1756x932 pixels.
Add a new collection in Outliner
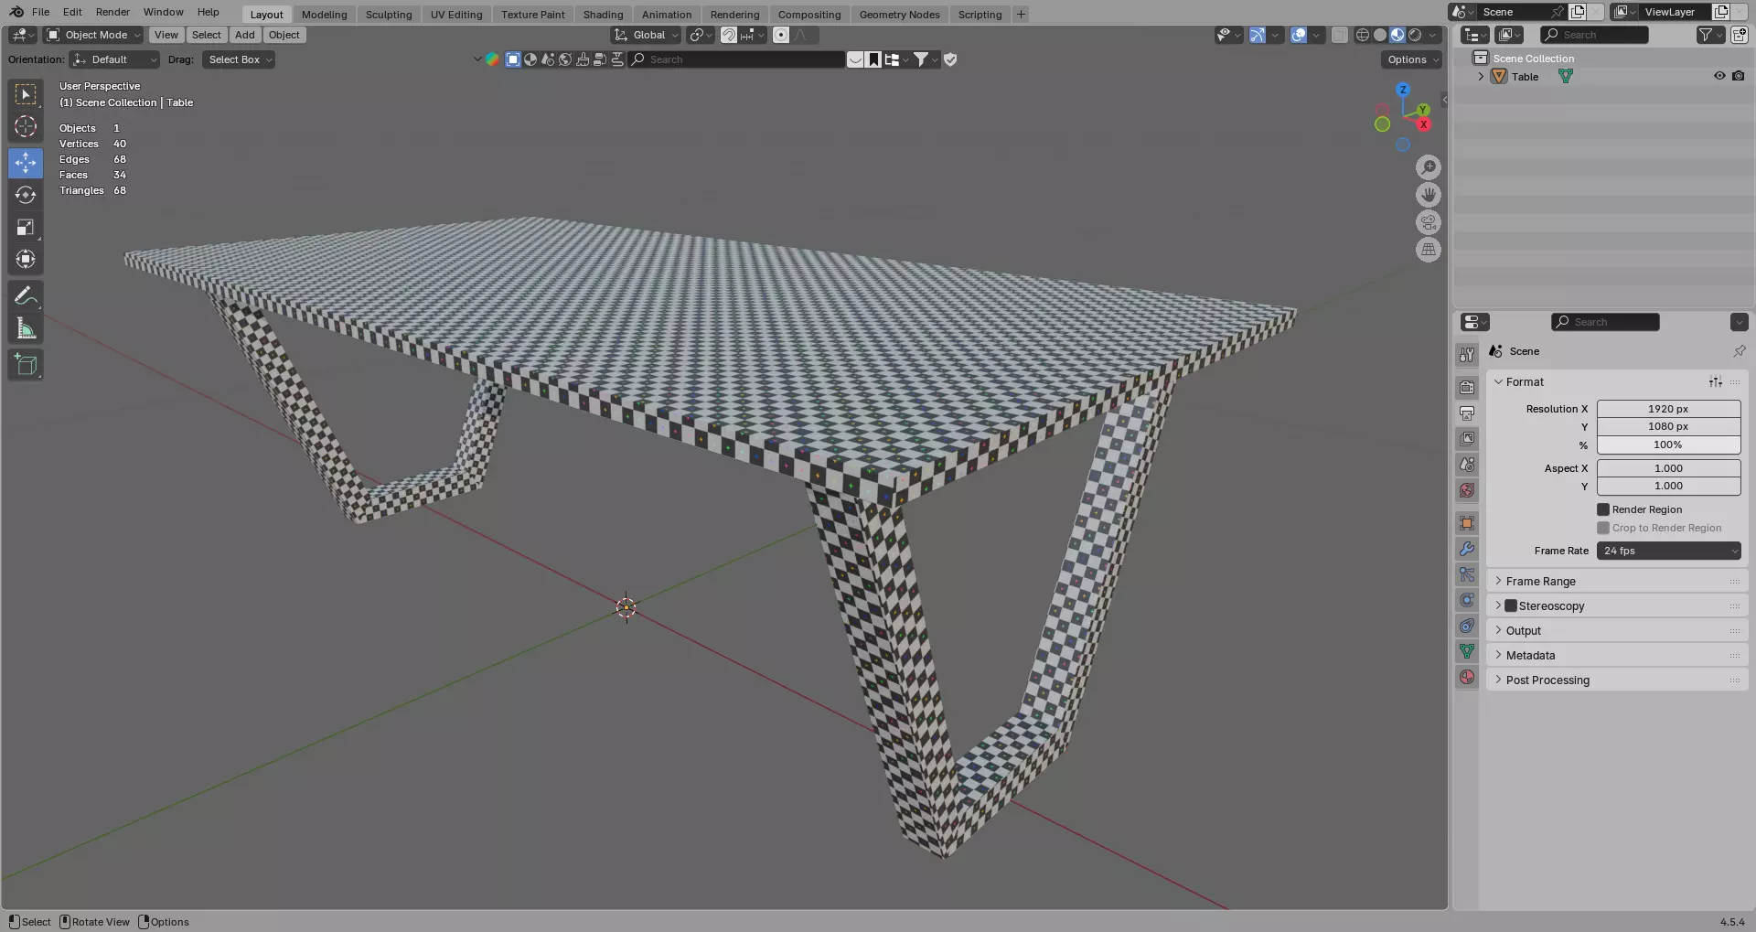click(x=1739, y=35)
